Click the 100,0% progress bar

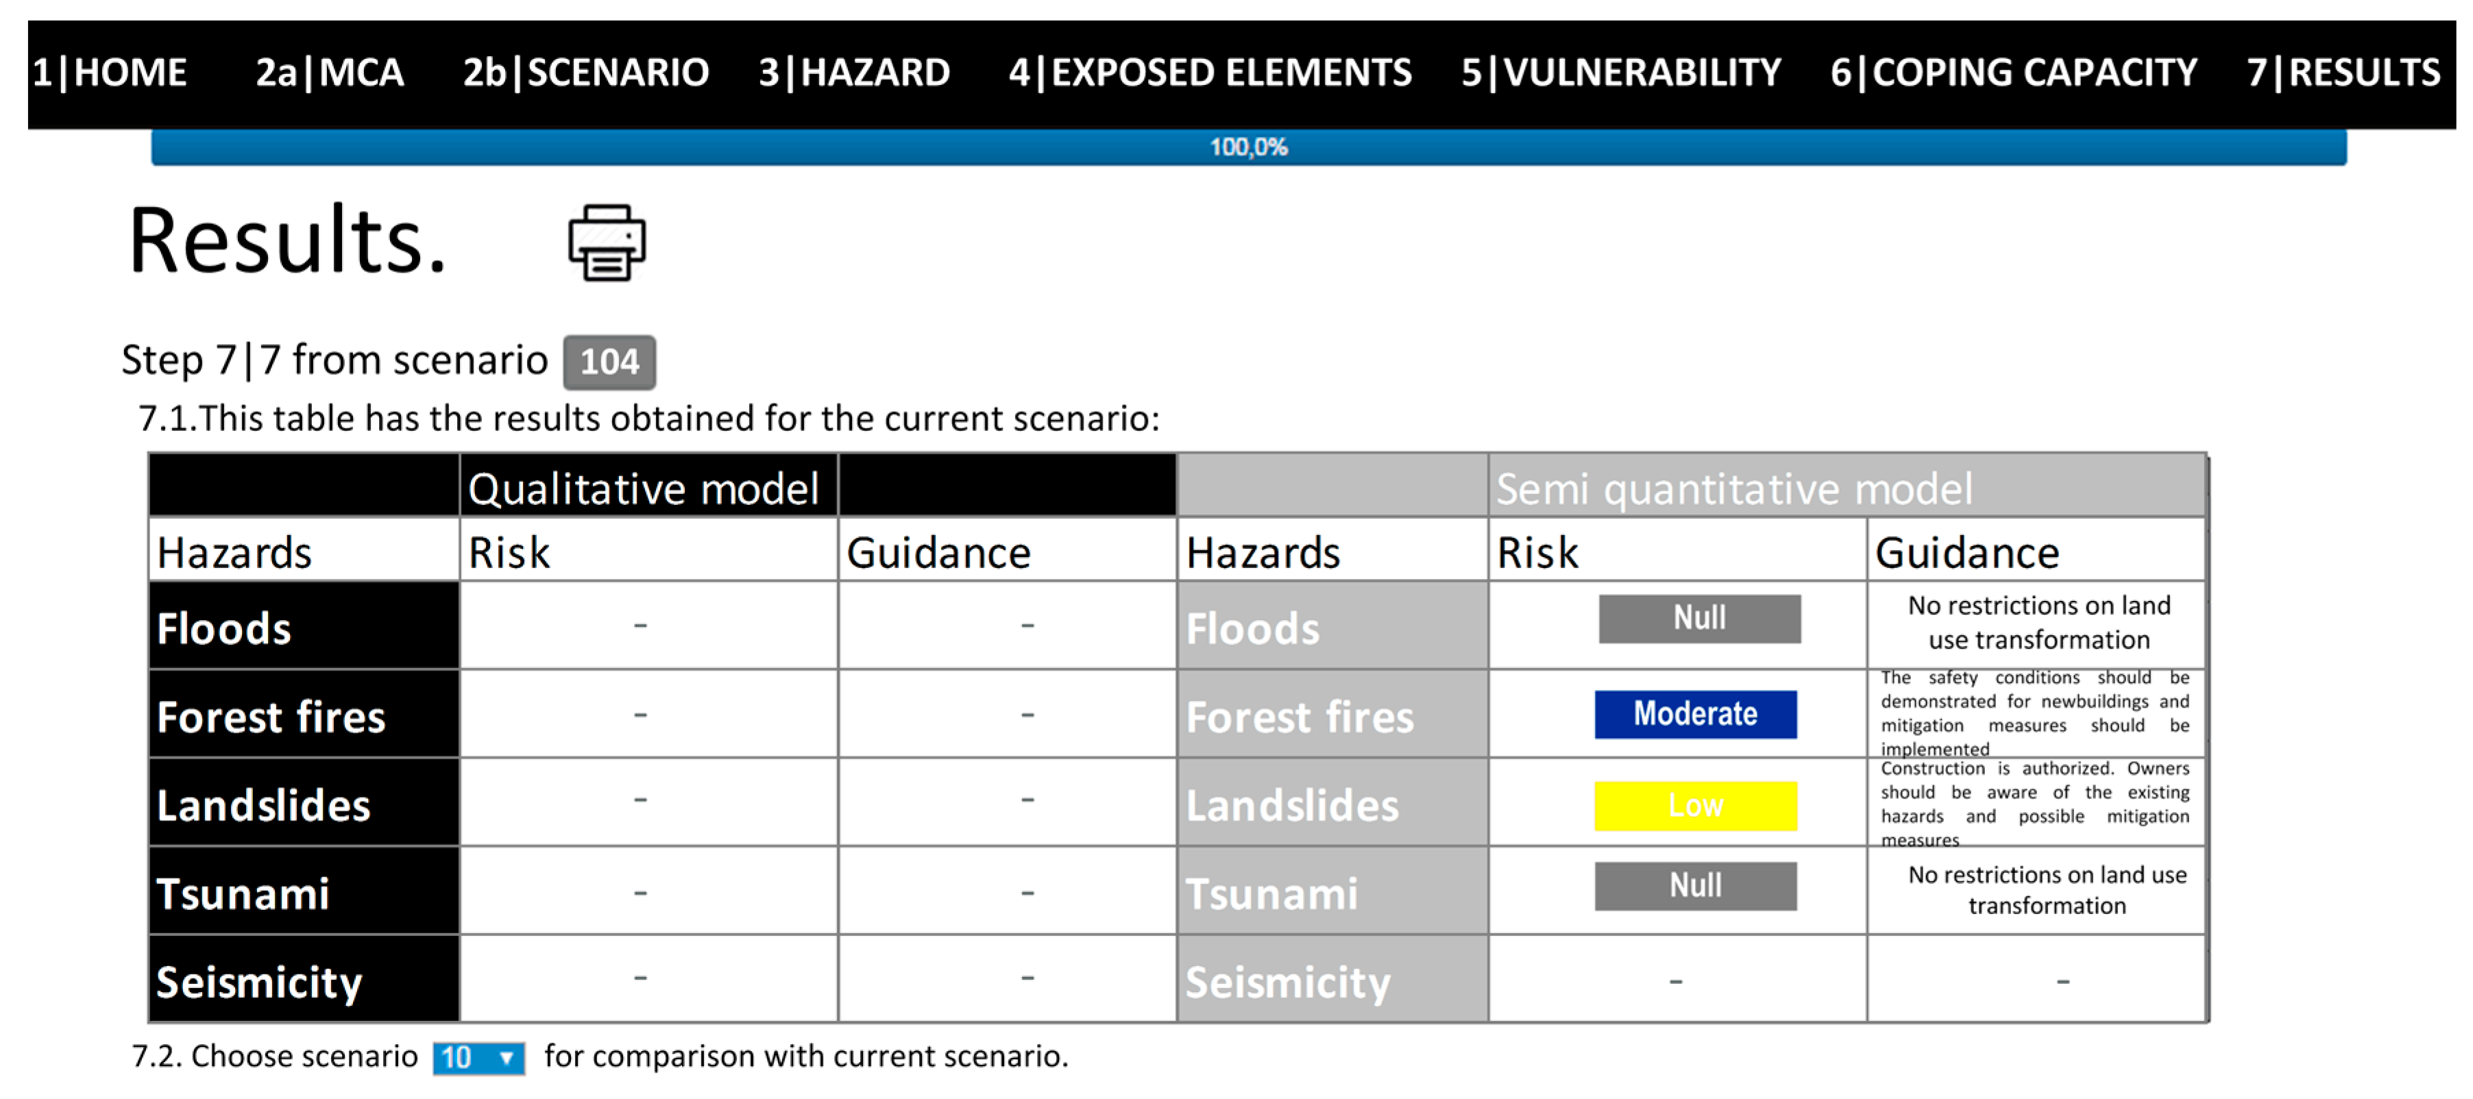pos(1248,148)
